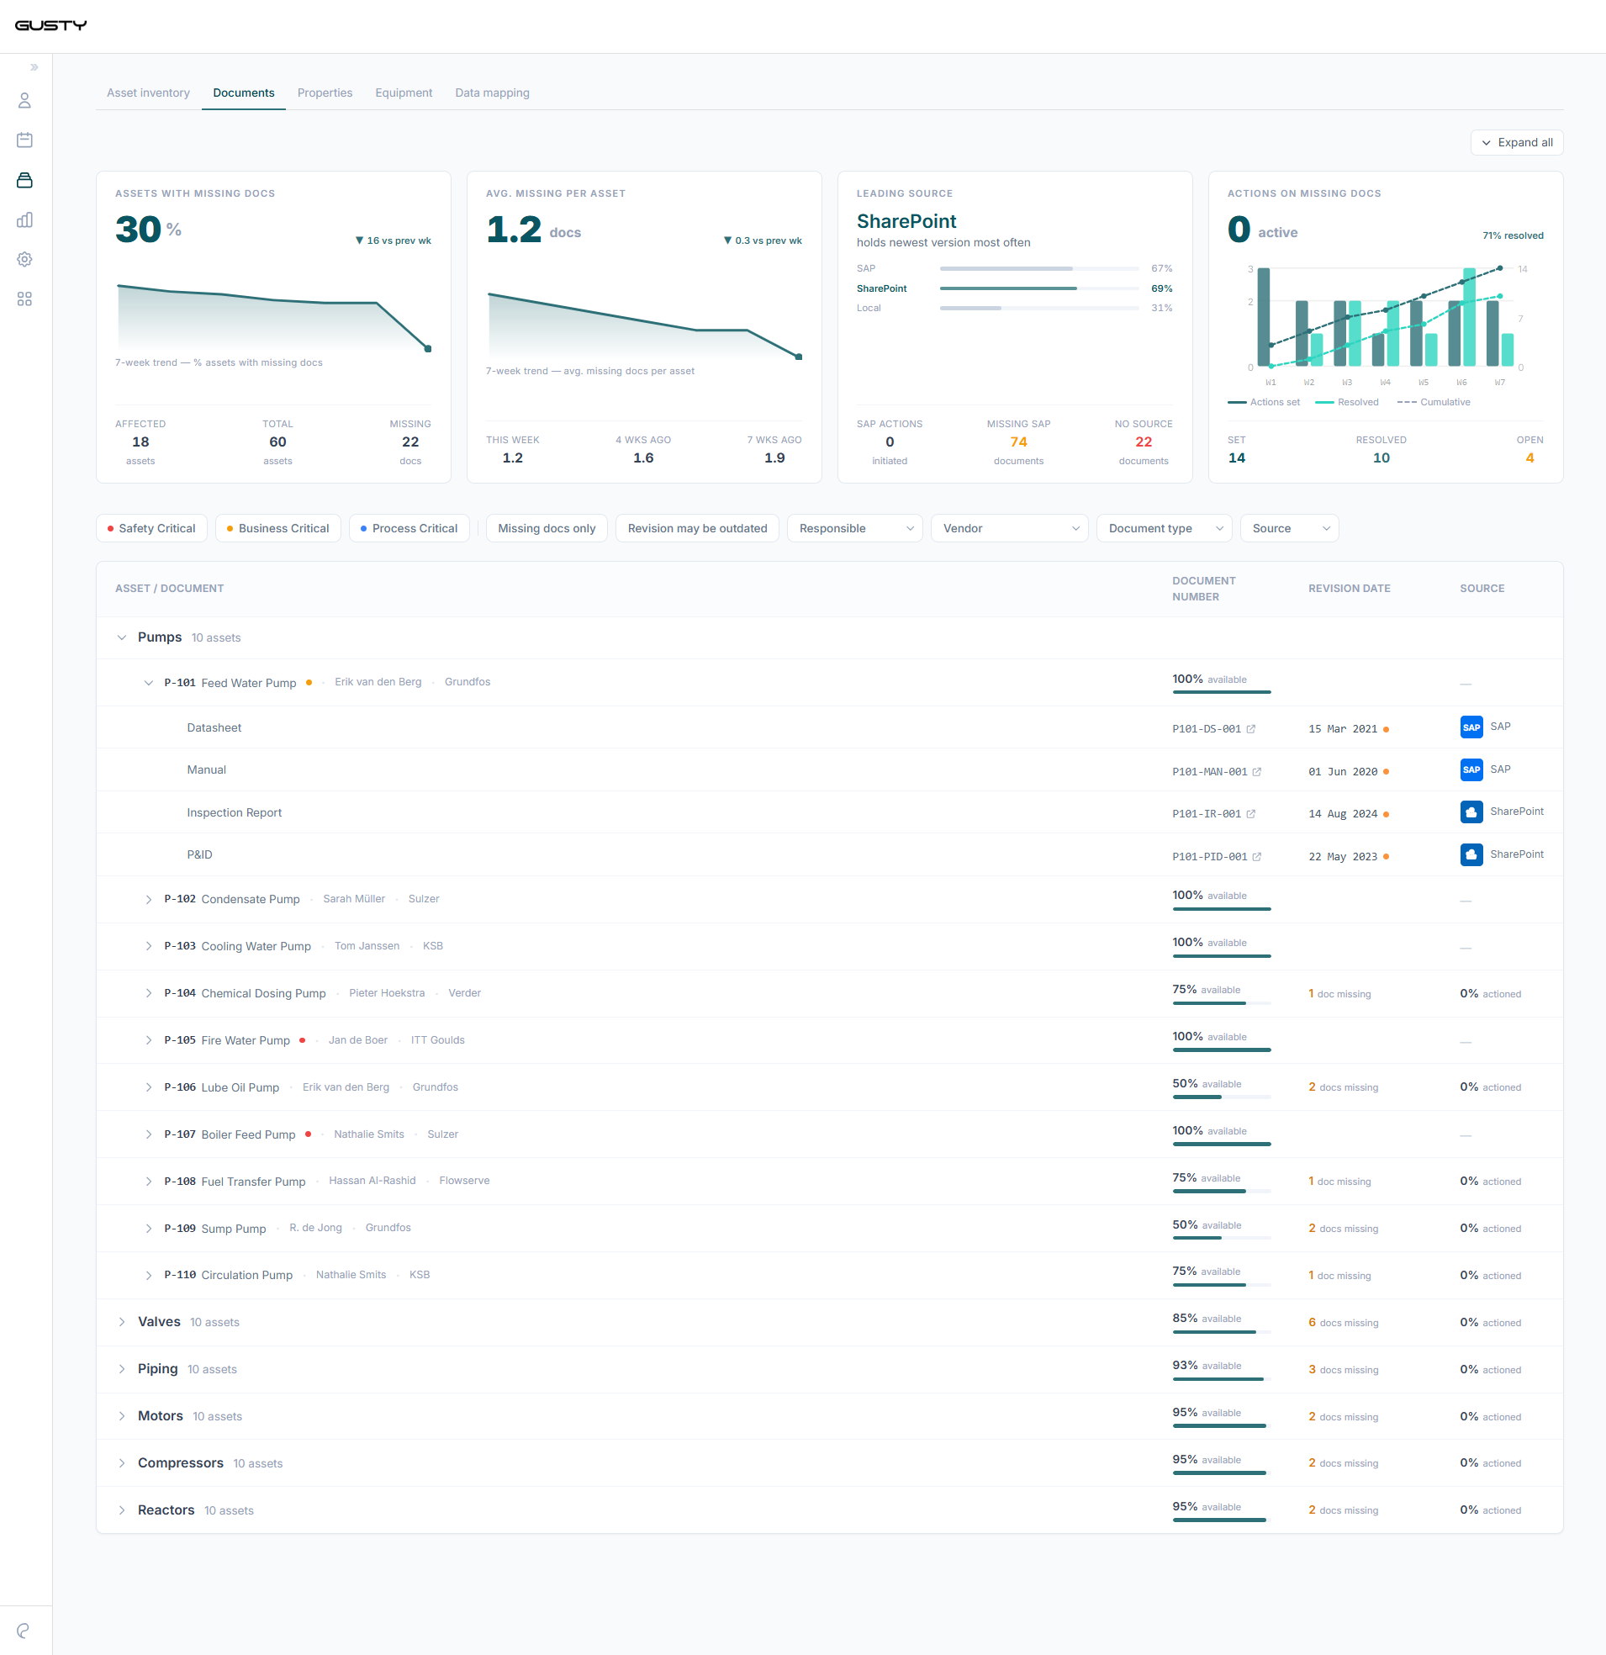Open document link P101-PID-001
The image size is (1606, 1655).
(x=1209, y=857)
